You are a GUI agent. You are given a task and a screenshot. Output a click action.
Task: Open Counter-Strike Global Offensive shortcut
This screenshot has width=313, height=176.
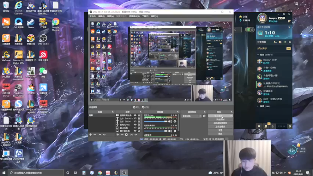click(x=18, y=57)
